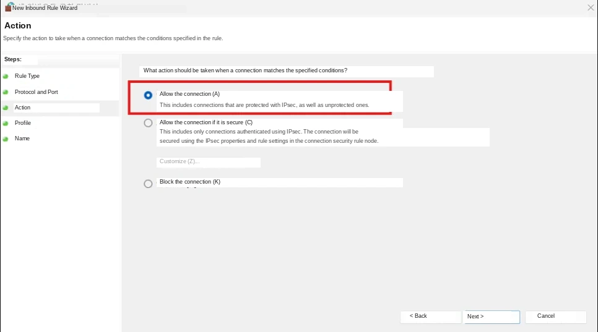This screenshot has height=332, width=598.
Task: Click the "Specify the action to take" subtitle text
Action: pyautogui.click(x=113, y=38)
